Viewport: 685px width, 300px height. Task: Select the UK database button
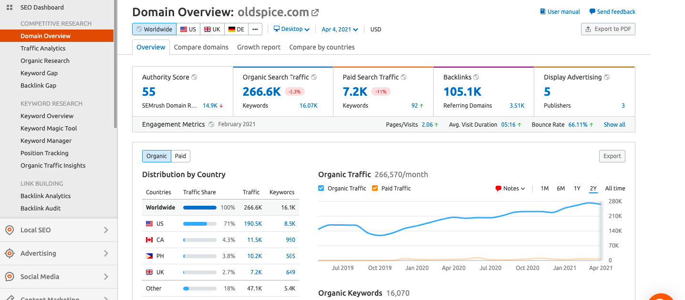point(212,30)
